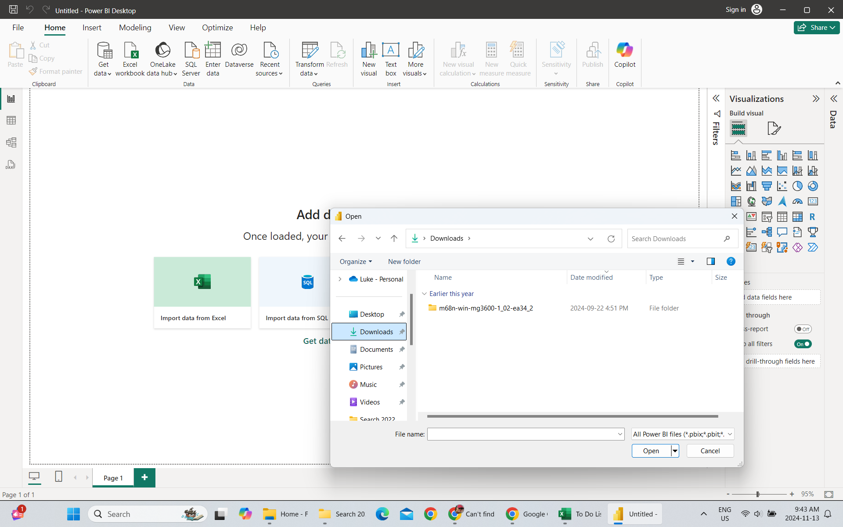Open help in the Open dialog
Screen dimensions: 843x527
[x=731, y=261]
